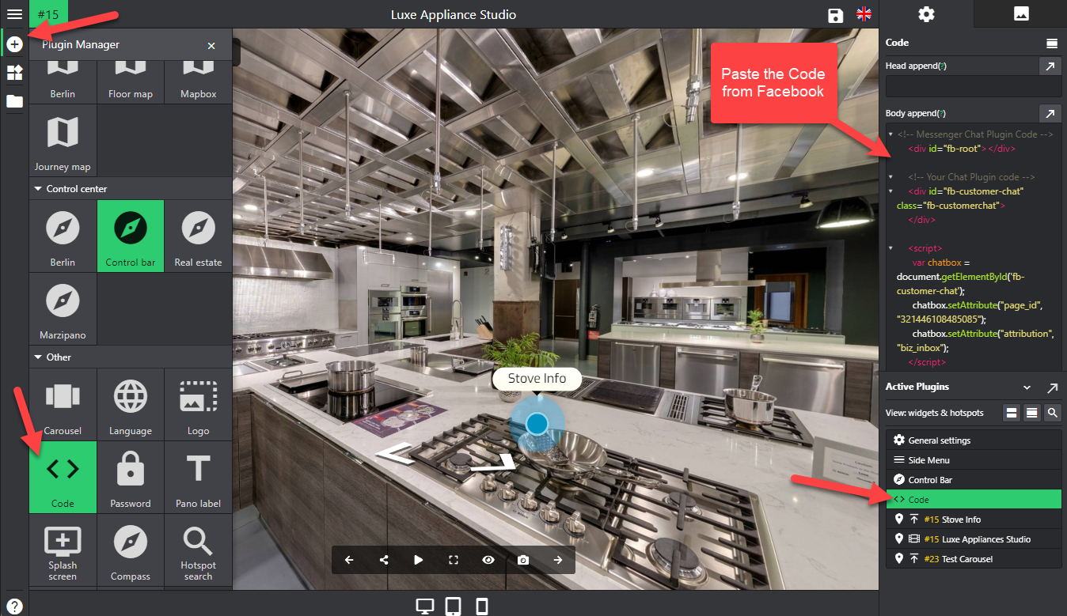This screenshot has height=616, width=1067.
Task: Switch to the settings gear tab
Action: [x=926, y=14]
